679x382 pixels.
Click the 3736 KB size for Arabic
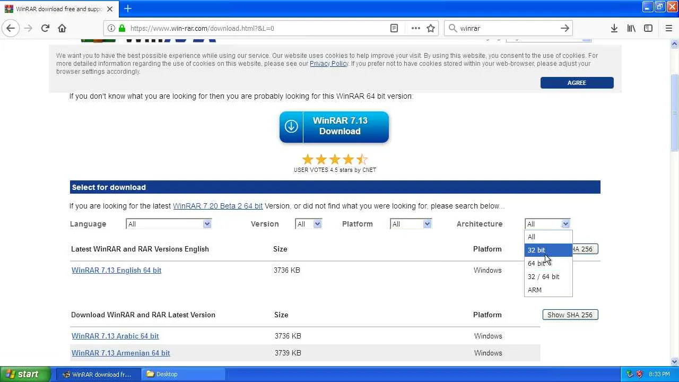288,336
